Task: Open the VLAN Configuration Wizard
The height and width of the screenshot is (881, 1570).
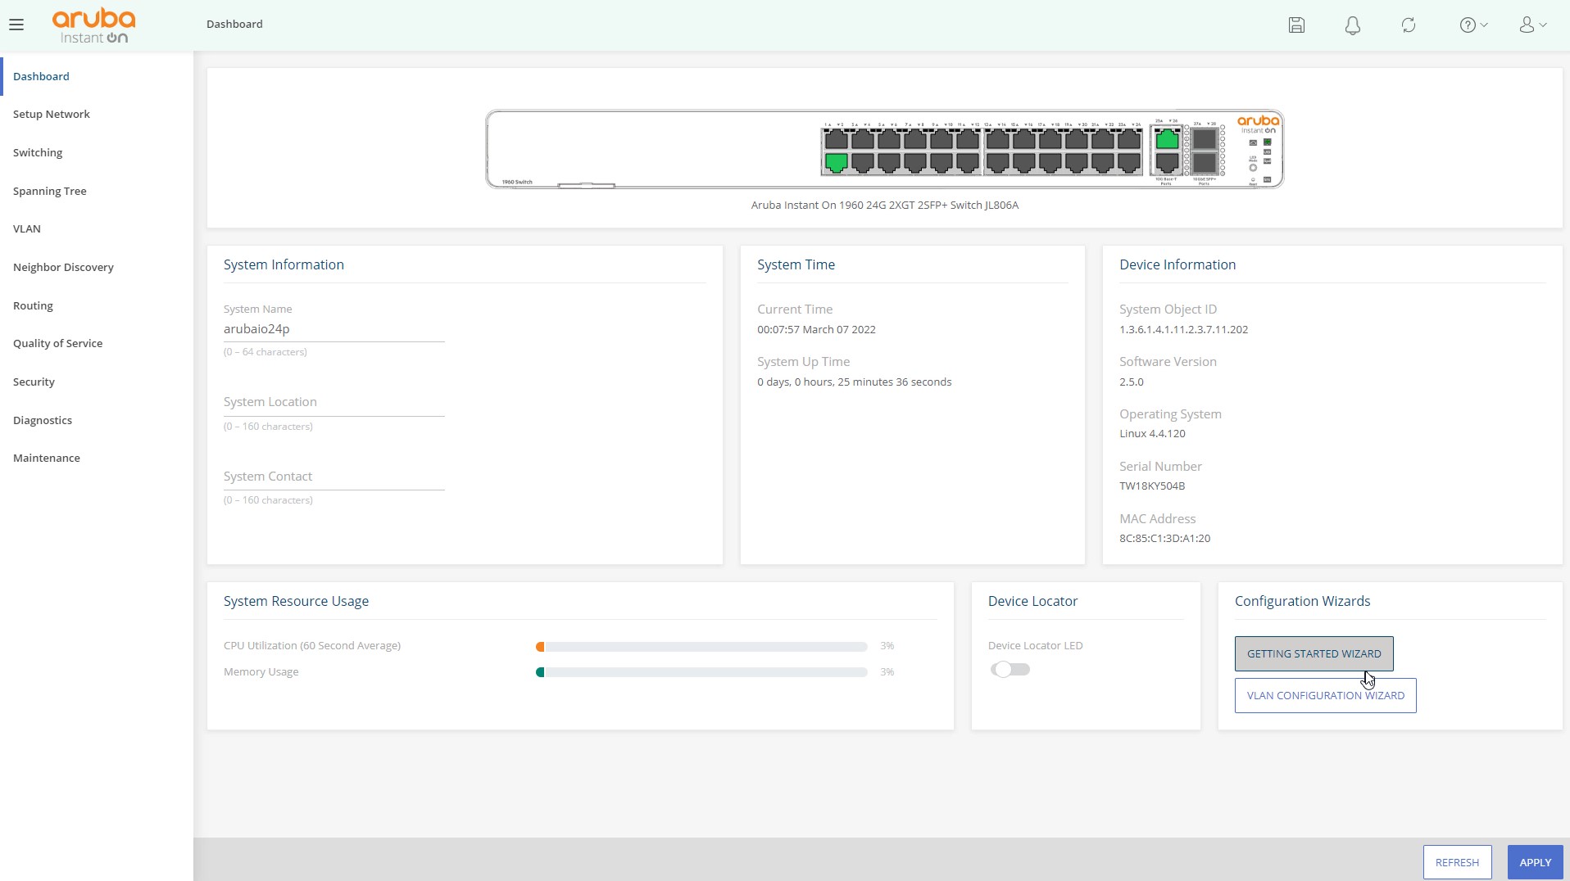Action: (x=1325, y=695)
